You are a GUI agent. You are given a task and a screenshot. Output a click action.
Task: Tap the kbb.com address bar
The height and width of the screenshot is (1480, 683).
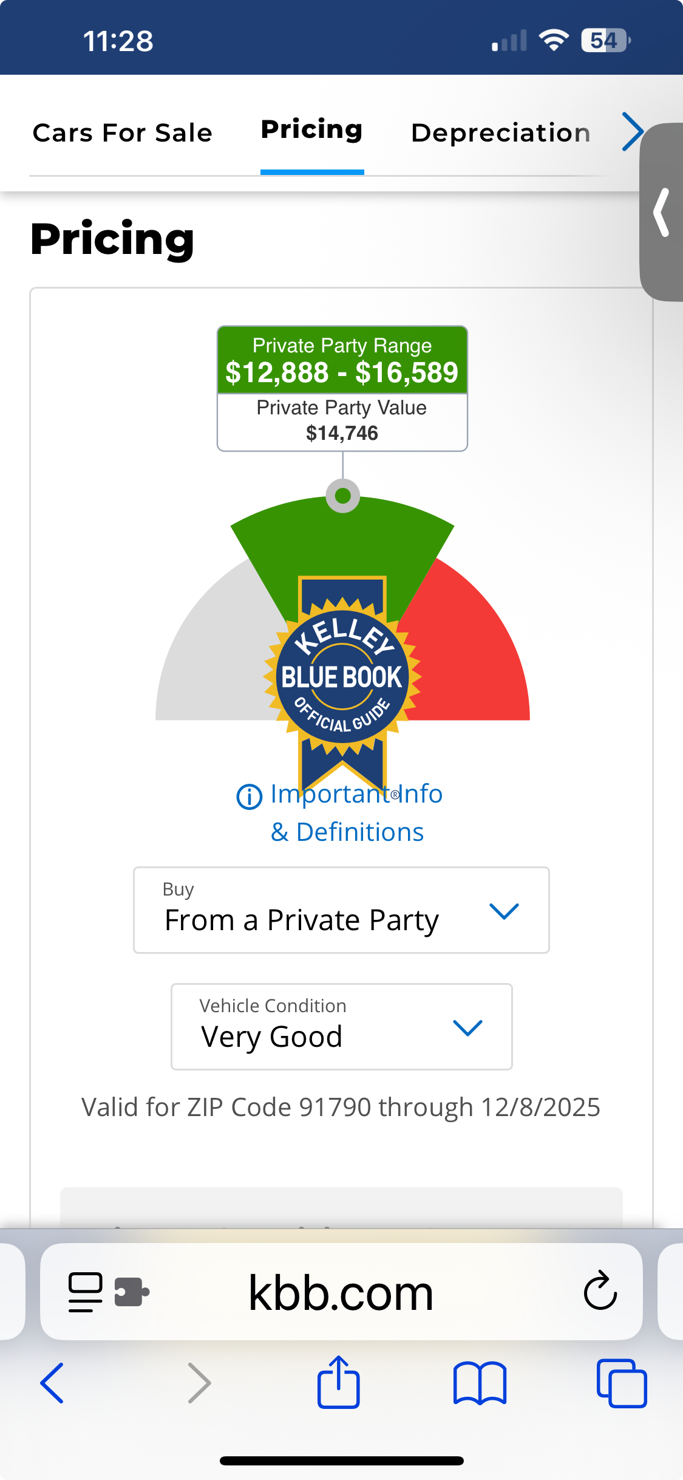point(341,1292)
